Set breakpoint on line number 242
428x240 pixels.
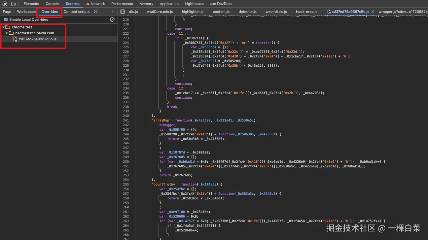click(x=126, y=125)
